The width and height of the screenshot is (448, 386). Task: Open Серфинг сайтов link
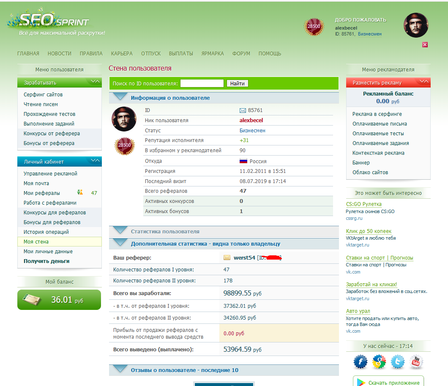click(x=43, y=95)
